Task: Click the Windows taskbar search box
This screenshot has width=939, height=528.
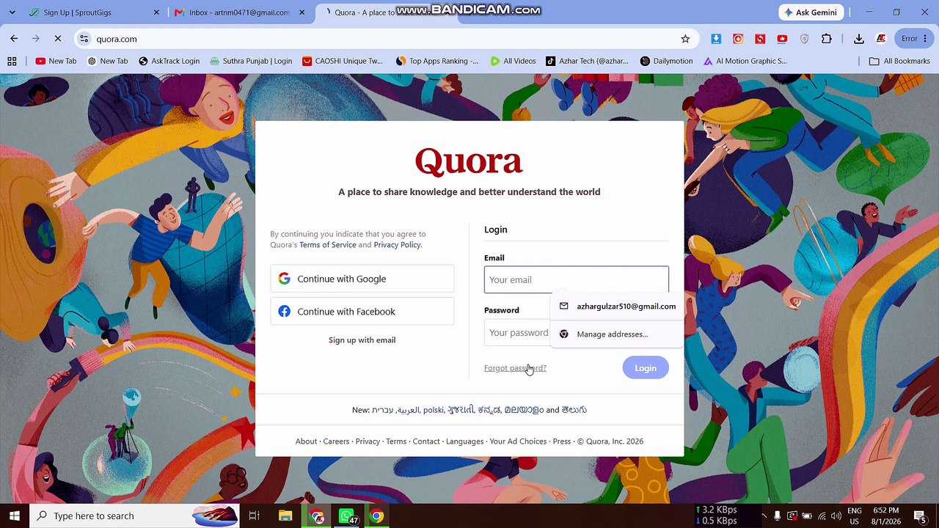Action: tap(134, 516)
